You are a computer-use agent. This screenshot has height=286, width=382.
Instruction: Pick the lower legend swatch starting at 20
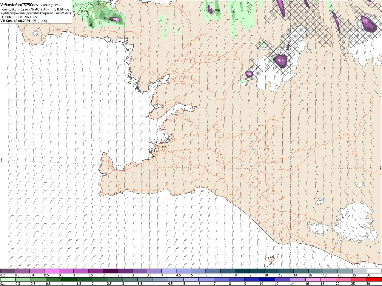(x=343, y=280)
